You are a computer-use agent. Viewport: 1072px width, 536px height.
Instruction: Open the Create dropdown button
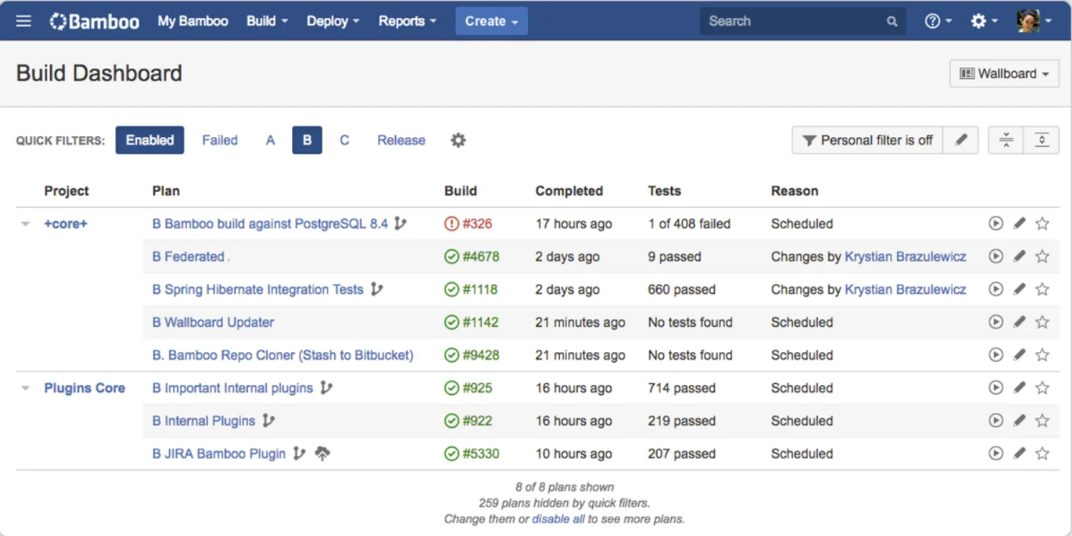point(492,21)
